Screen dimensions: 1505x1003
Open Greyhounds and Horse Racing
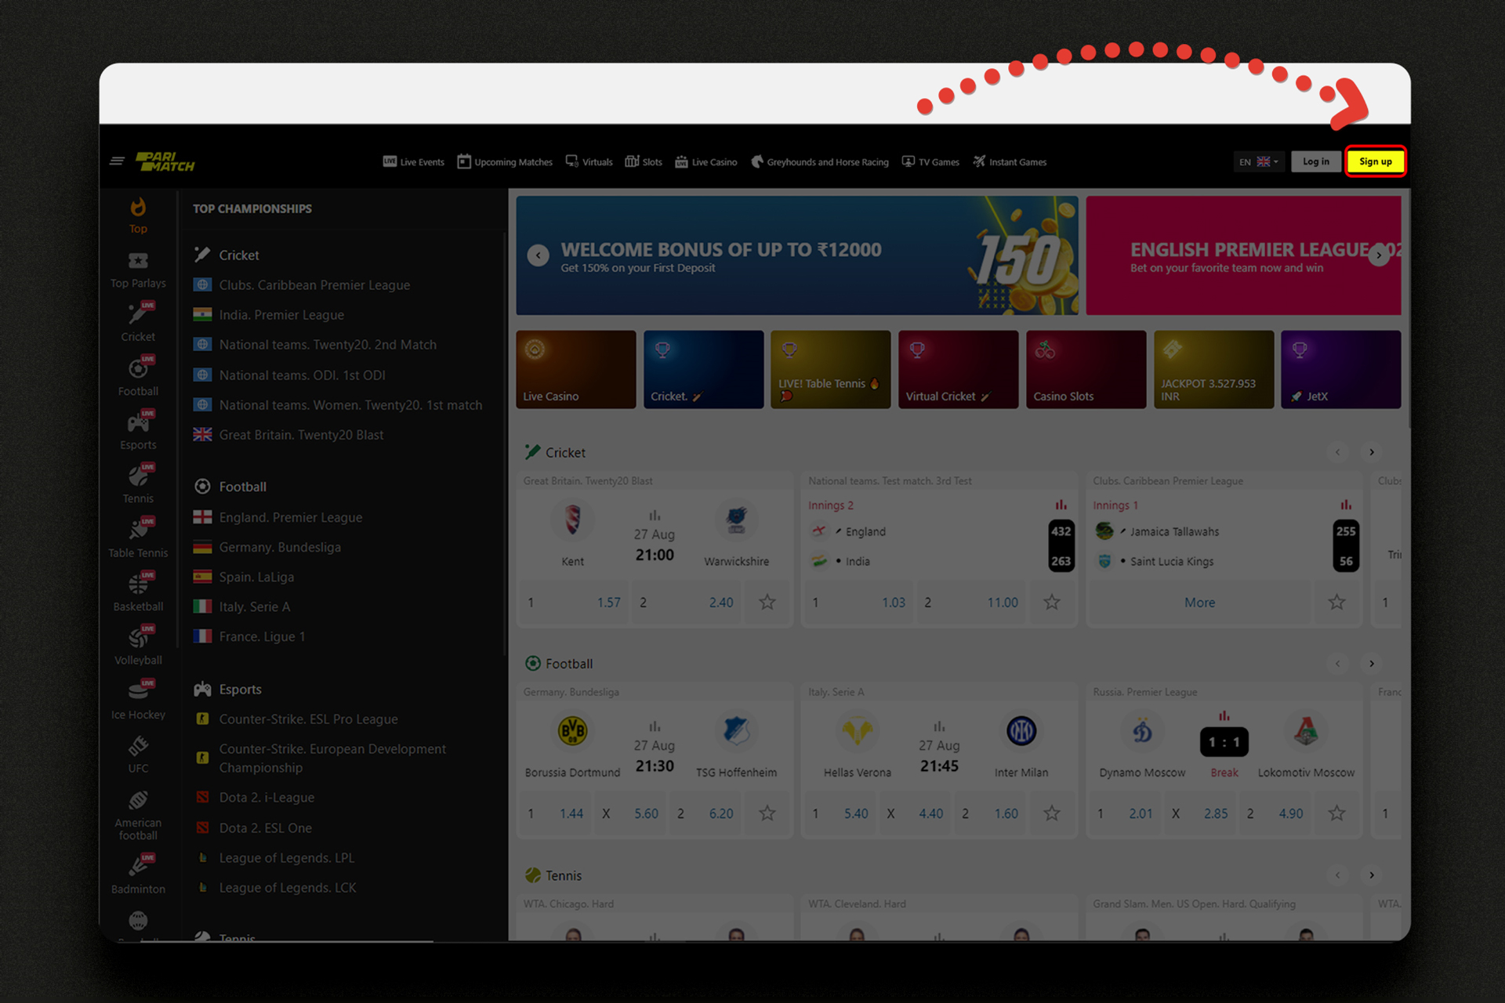point(820,162)
